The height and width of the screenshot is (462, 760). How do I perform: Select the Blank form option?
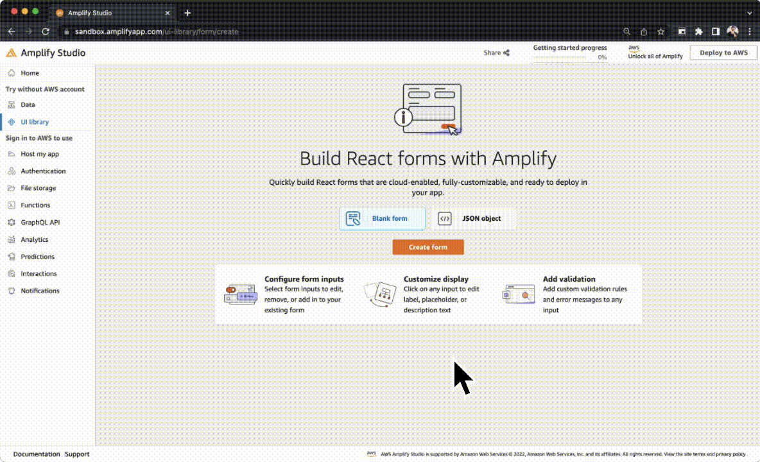point(381,218)
